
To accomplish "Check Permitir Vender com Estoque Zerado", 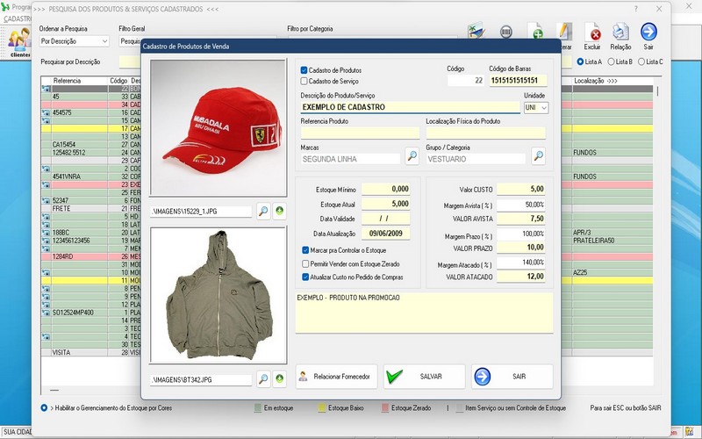I will click(304, 263).
